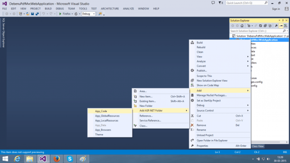The width and height of the screenshot is (290, 163).
Task: Switch to the Class View tab
Action: pyautogui.click(x=258, y=146)
